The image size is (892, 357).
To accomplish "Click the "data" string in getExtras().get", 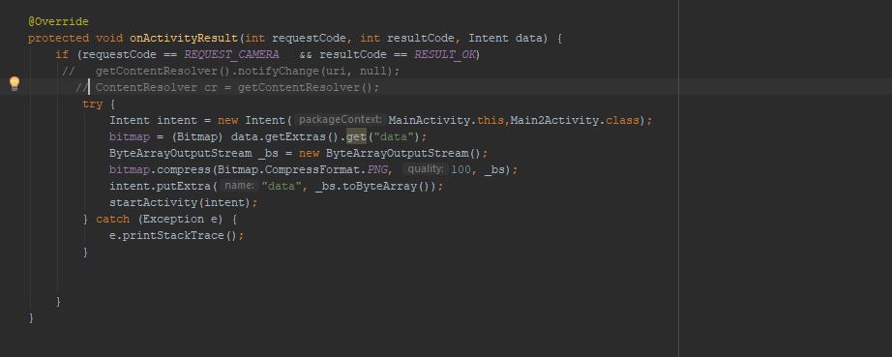I will [395, 137].
